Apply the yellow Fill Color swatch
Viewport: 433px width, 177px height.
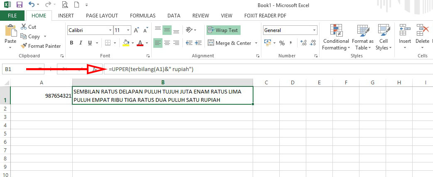pos(126,43)
